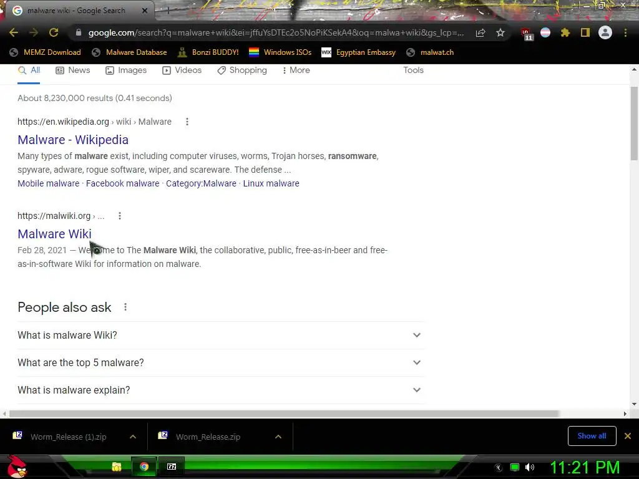Open the Facebook malware sitelink
This screenshot has height=479, width=639.
pyautogui.click(x=123, y=184)
